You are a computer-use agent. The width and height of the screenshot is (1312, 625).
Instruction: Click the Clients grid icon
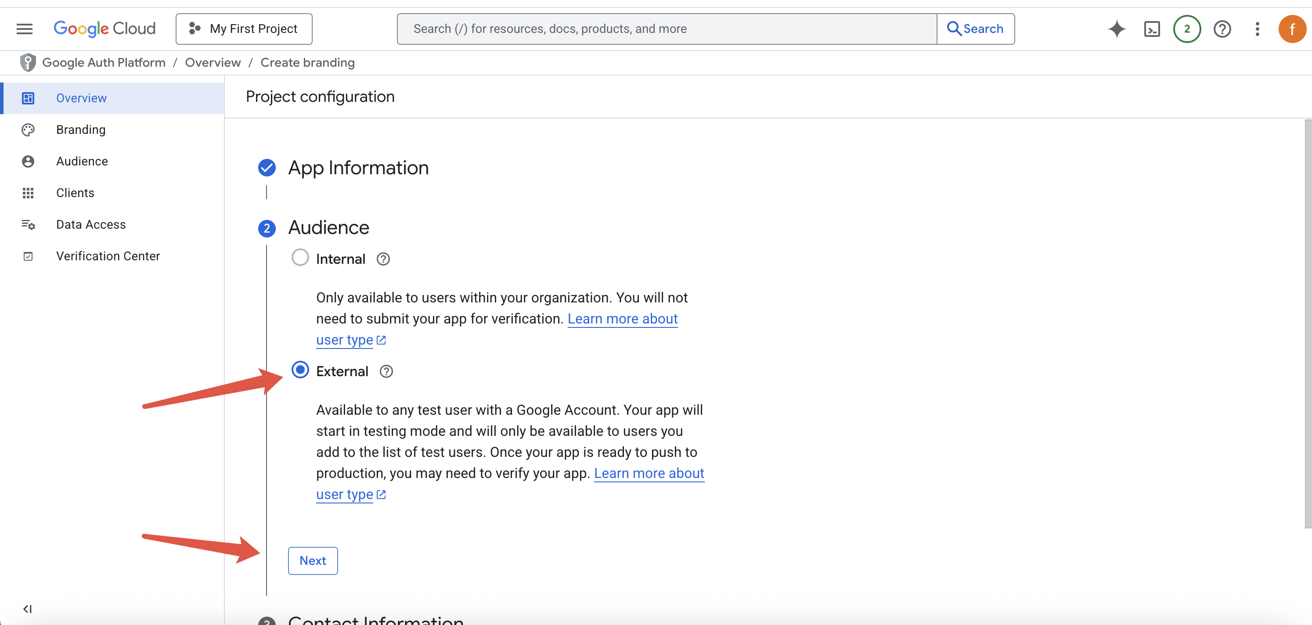[28, 193]
